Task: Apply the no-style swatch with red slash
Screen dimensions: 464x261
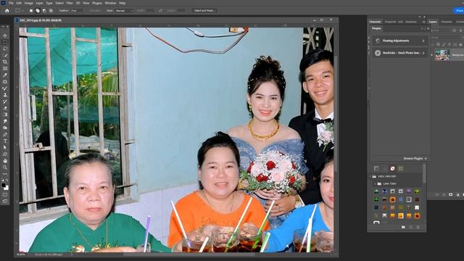Action: (x=392, y=168)
